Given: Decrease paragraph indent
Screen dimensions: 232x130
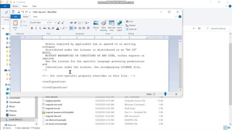Looking at the screenshot, I should point(71,23).
